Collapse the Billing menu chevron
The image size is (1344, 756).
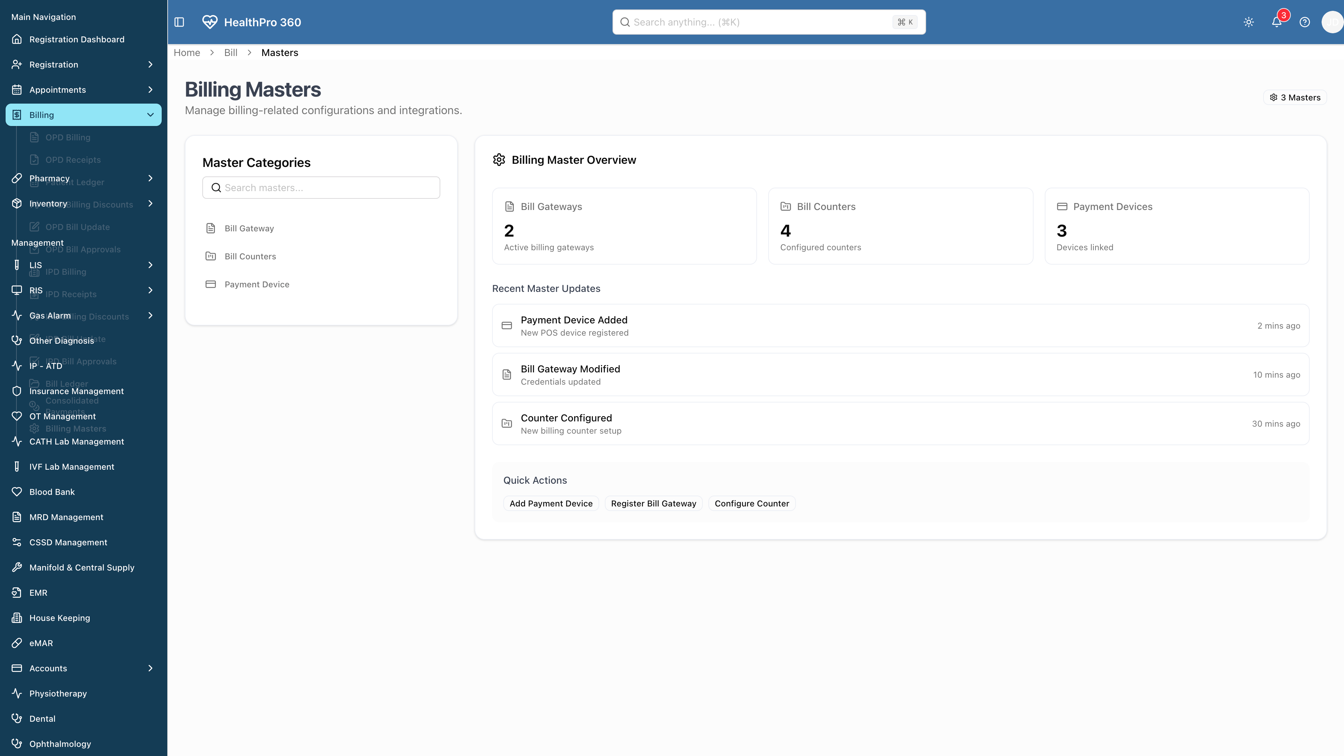pyautogui.click(x=150, y=115)
